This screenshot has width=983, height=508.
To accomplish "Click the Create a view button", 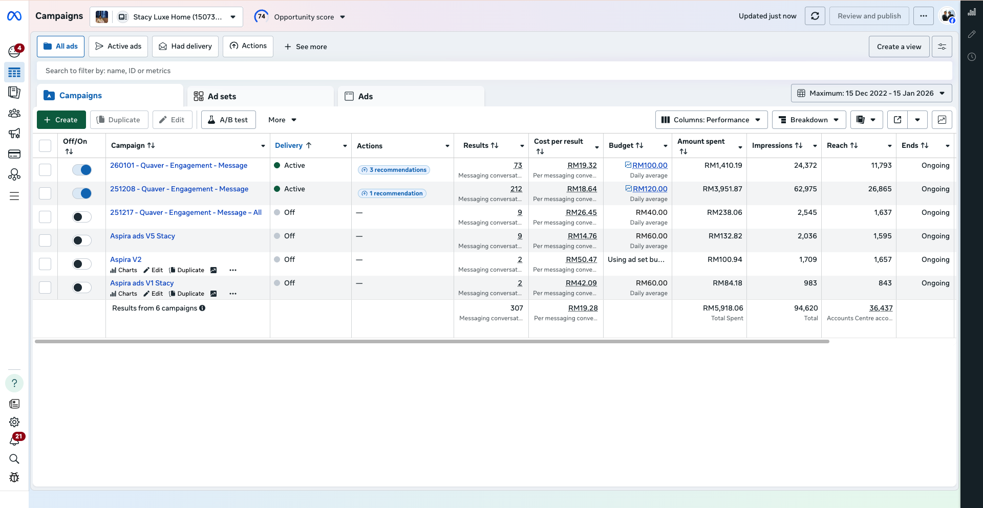I will [899, 47].
